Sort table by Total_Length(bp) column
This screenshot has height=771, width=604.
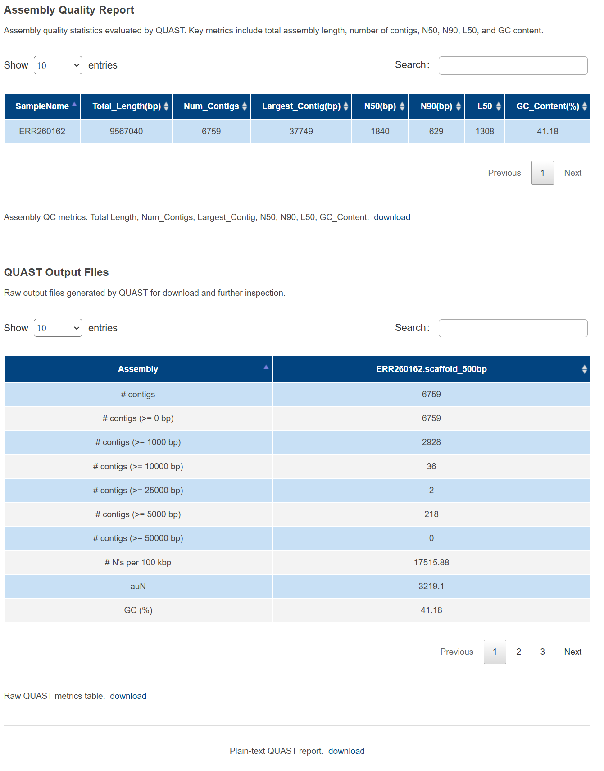126,106
